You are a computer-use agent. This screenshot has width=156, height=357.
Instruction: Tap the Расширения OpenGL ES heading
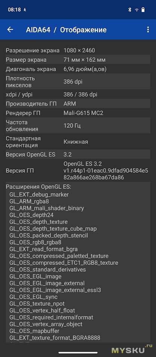[38, 187]
